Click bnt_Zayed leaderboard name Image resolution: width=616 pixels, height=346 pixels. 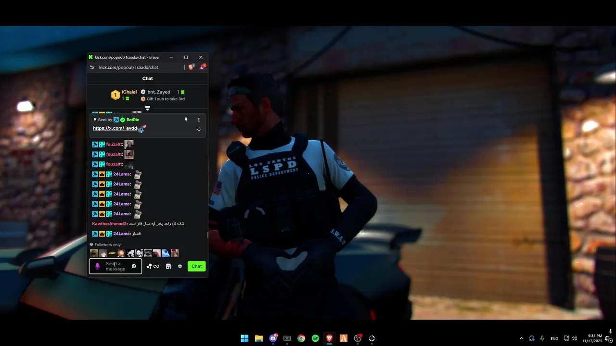click(159, 92)
